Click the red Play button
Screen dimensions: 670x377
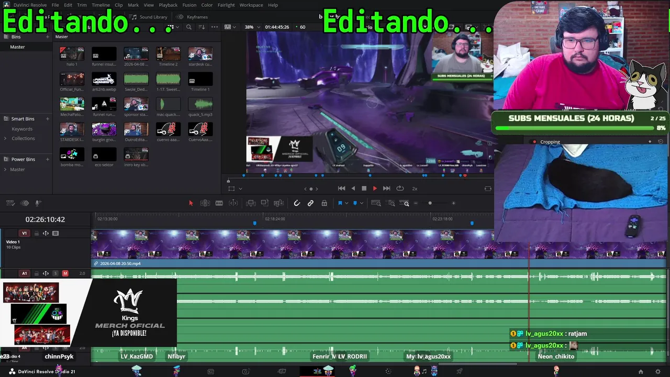(375, 188)
